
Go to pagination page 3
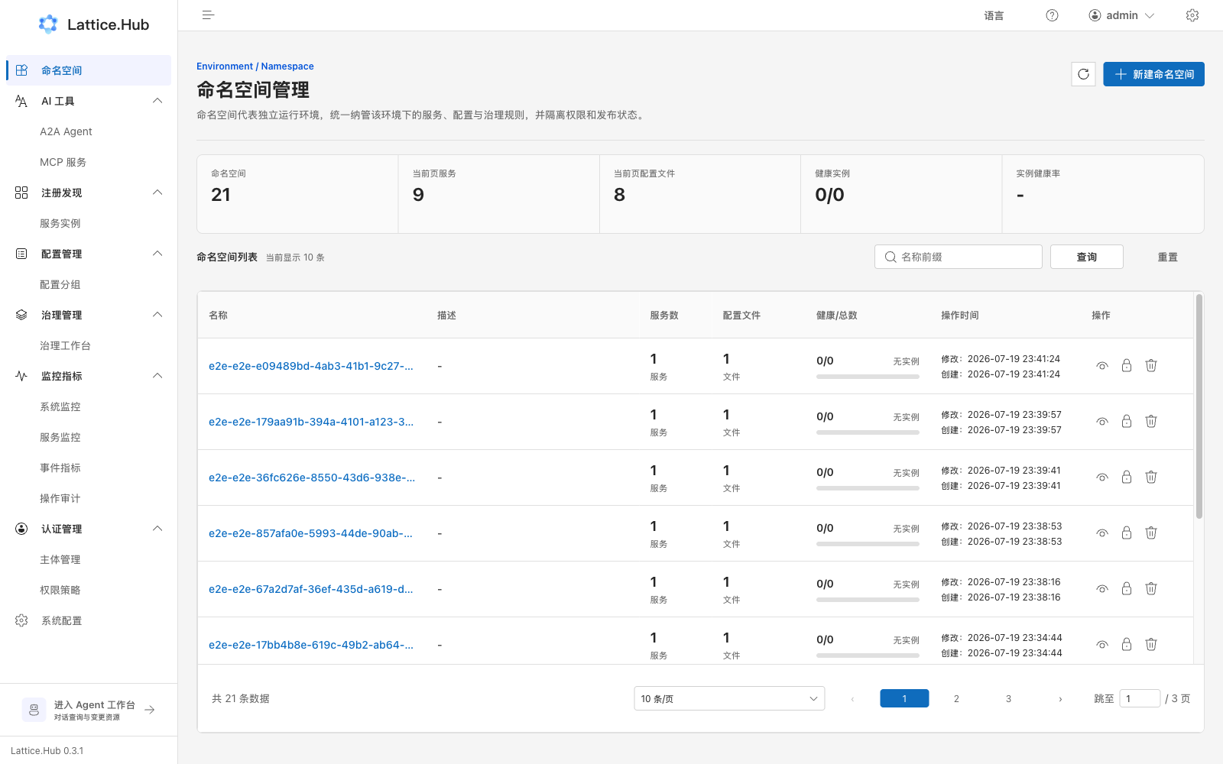coord(1008,698)
